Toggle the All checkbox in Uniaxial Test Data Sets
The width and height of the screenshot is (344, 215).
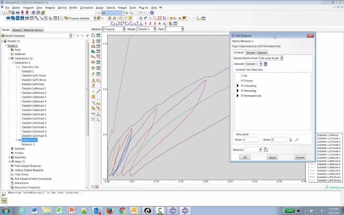(242, 76)
